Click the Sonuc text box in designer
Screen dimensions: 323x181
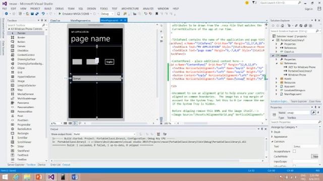(97, 78)
